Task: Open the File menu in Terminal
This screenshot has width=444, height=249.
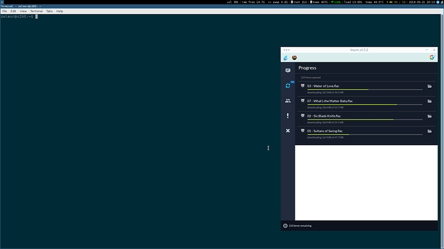Action: click(5, 12)
